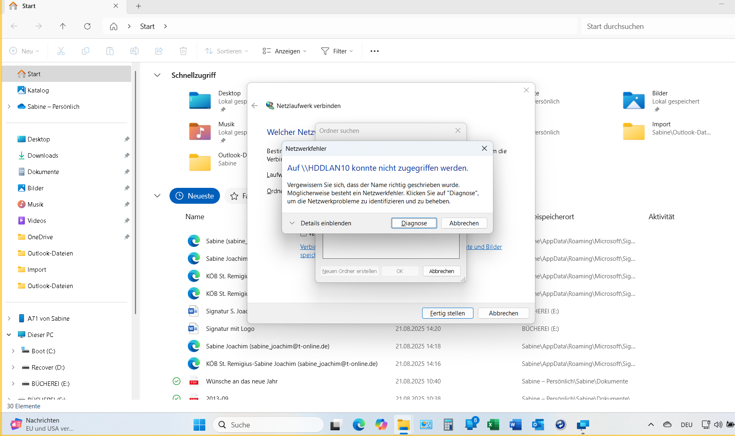This screenshot has width=735, height=436.
Task: Select the Paste icon in the toolbar
Action: (110, 51)
